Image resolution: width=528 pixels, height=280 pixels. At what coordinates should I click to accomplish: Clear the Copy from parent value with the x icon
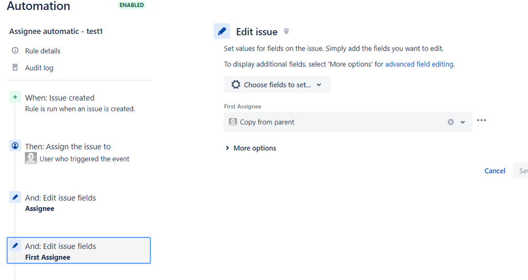click(x=450, y=122)
